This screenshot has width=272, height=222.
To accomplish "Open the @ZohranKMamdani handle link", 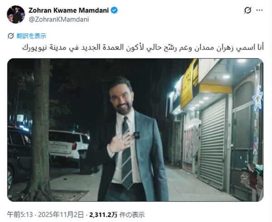I will (58, 19).
